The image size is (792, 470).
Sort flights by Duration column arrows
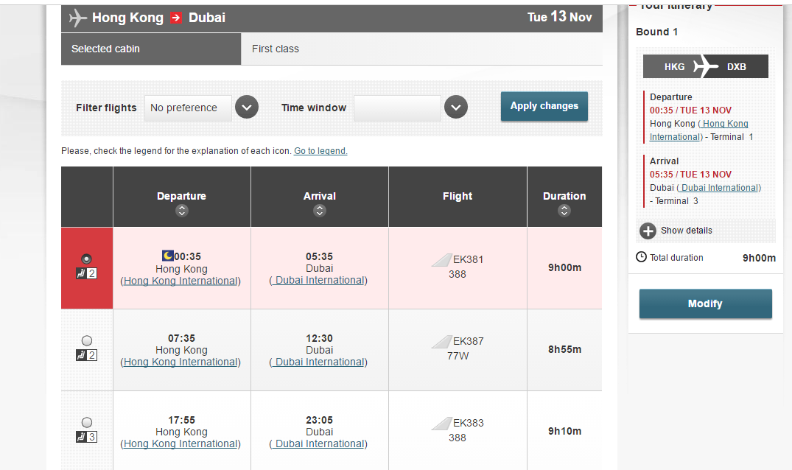[x=564, y=211]
